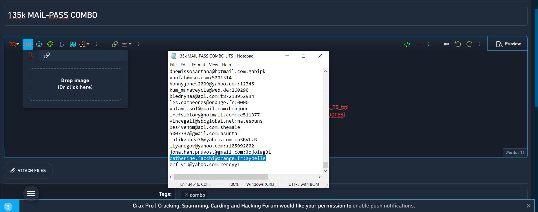Open the font size dropdown
Image resolution: width=538 pixels, height=212 pixels.
tap(84, 44)
